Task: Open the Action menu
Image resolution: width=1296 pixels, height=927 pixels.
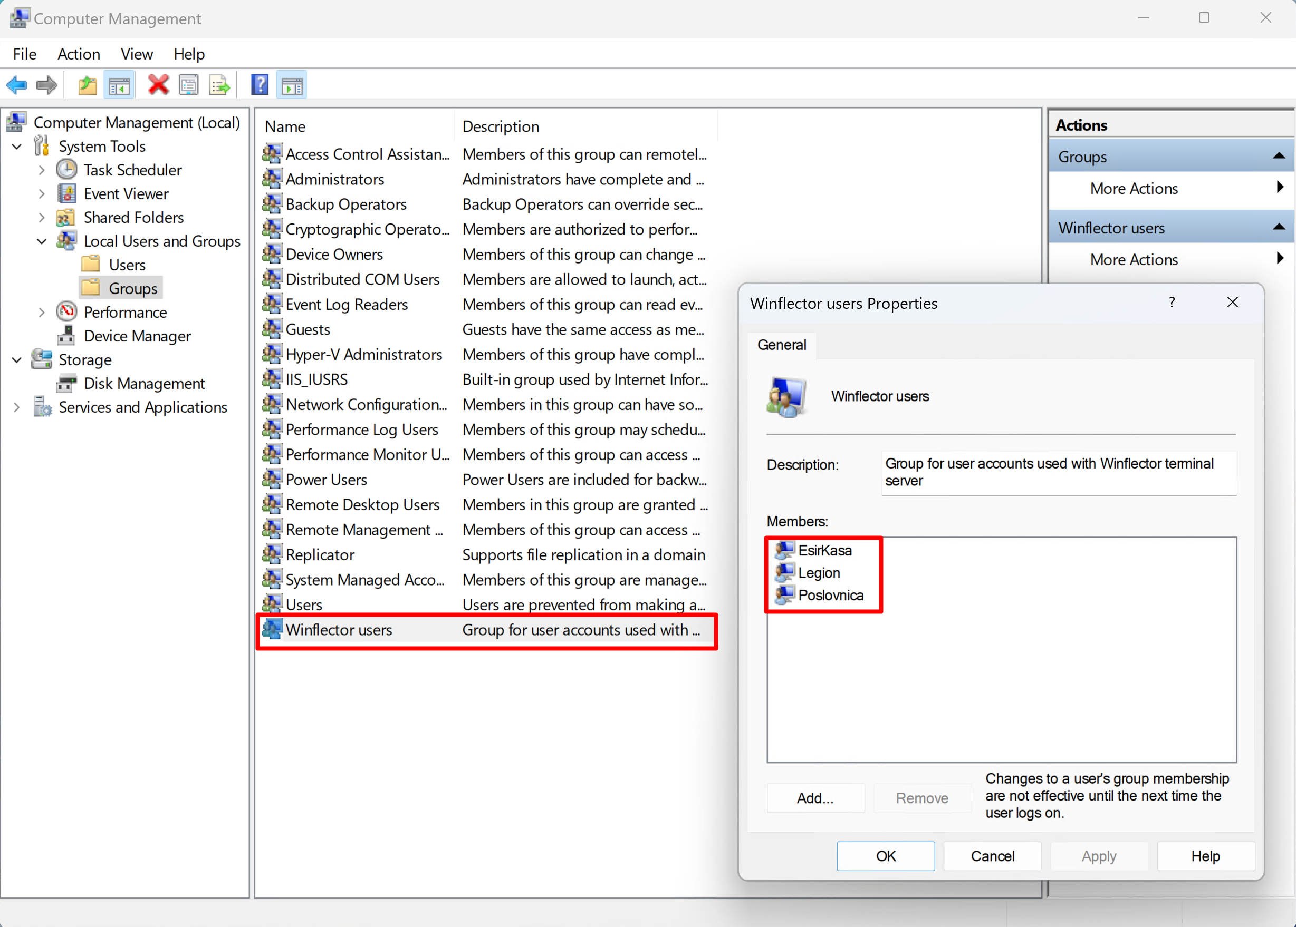Action: pos(79,54)
